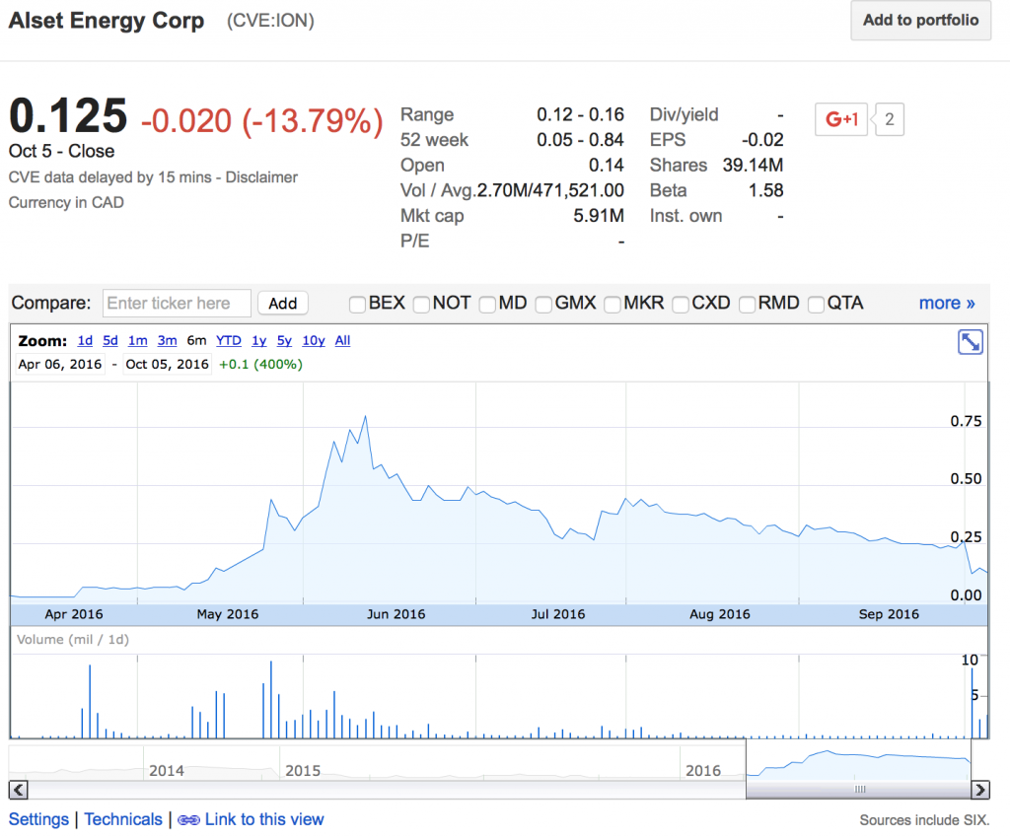Tick the QTA comparison checkbox
This screenshot has width=1010, height=837.
click(817, 304)
